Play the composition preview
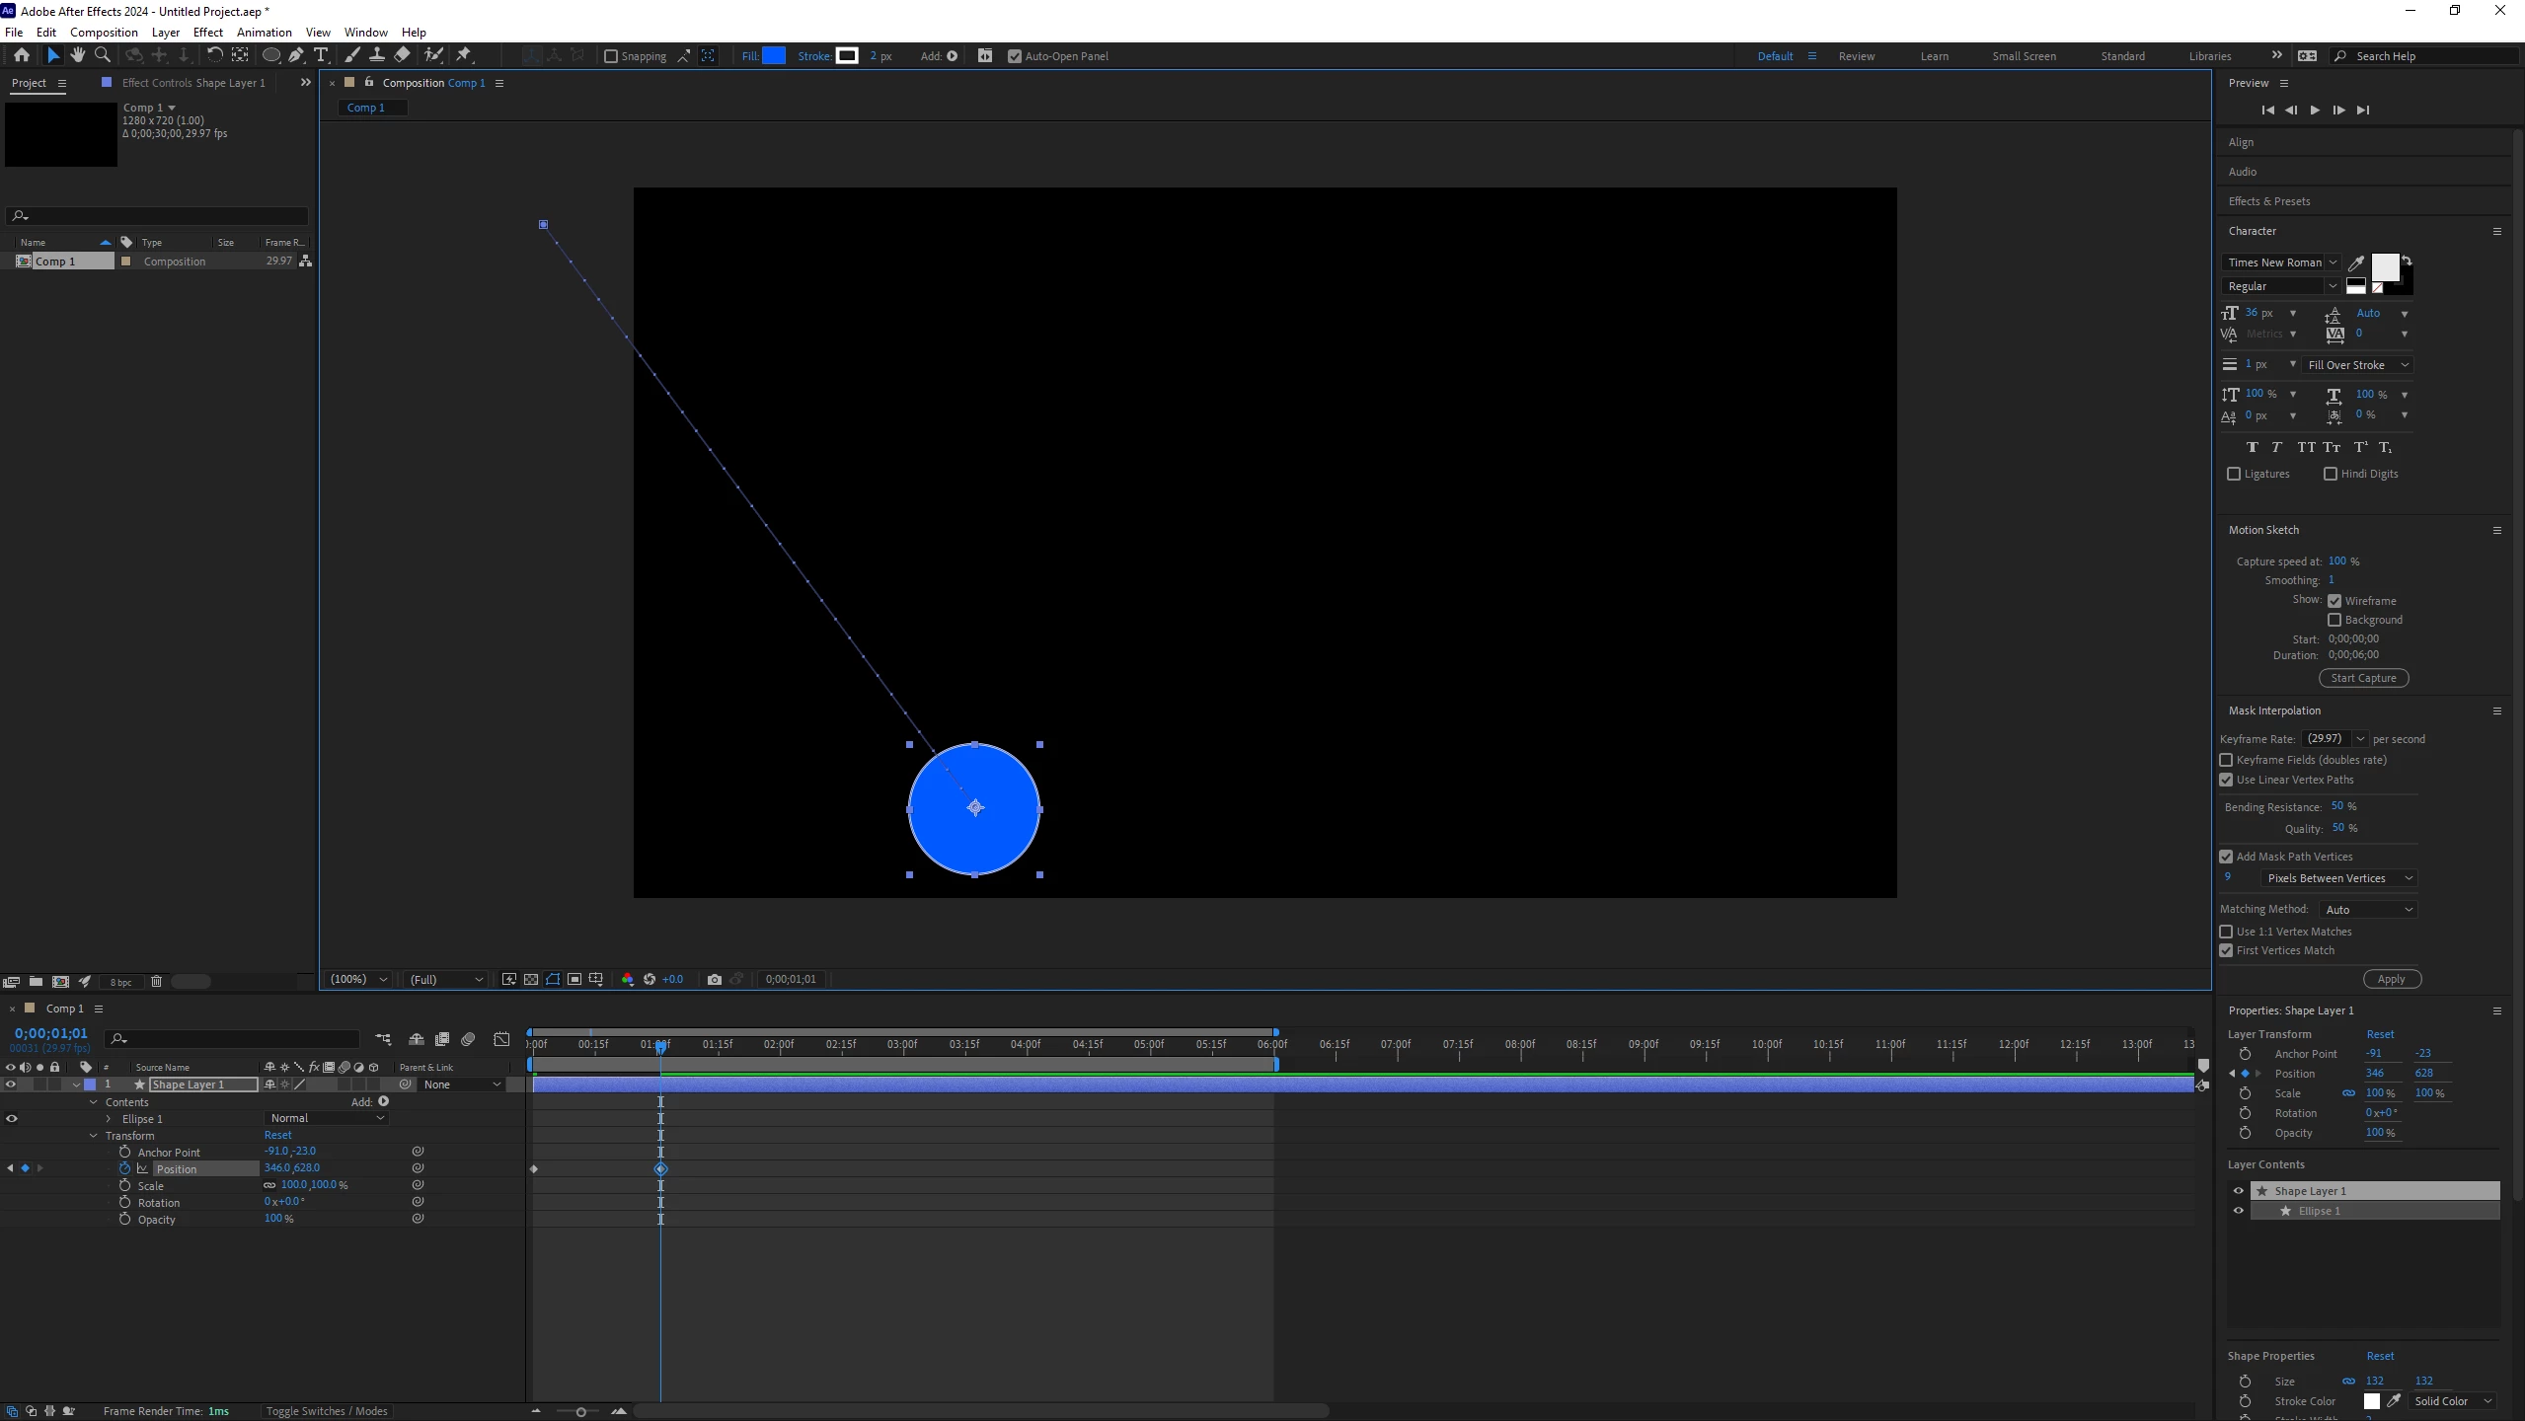Image resolution: width=2525 pixels, height=1421 pixels. (2315, 111)
